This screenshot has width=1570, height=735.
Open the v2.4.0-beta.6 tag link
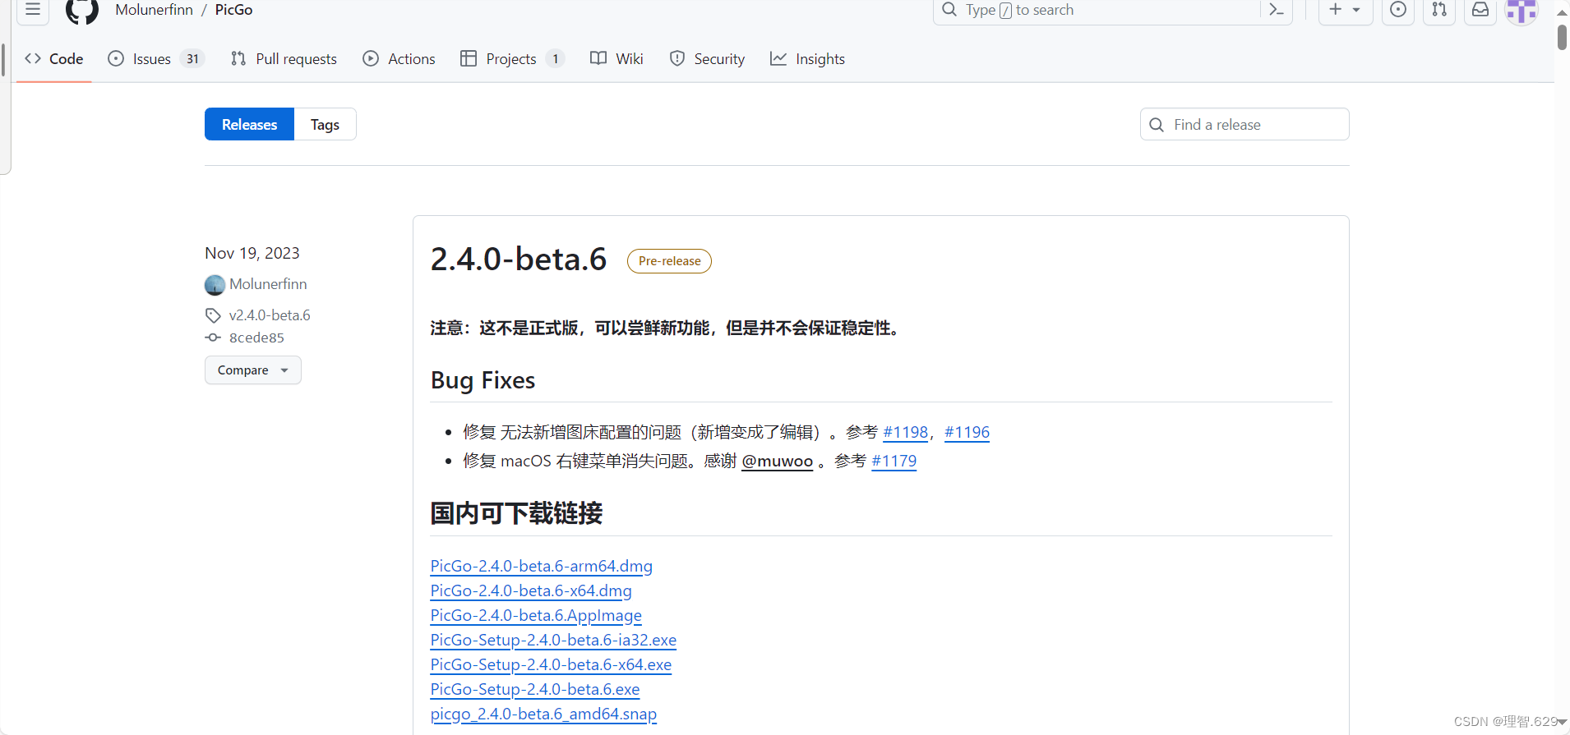point(270,315)
